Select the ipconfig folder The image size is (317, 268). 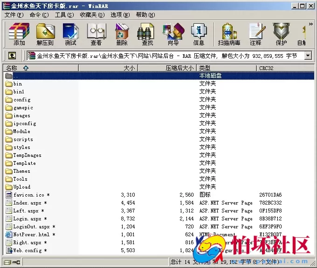click(x=21, y=123)
